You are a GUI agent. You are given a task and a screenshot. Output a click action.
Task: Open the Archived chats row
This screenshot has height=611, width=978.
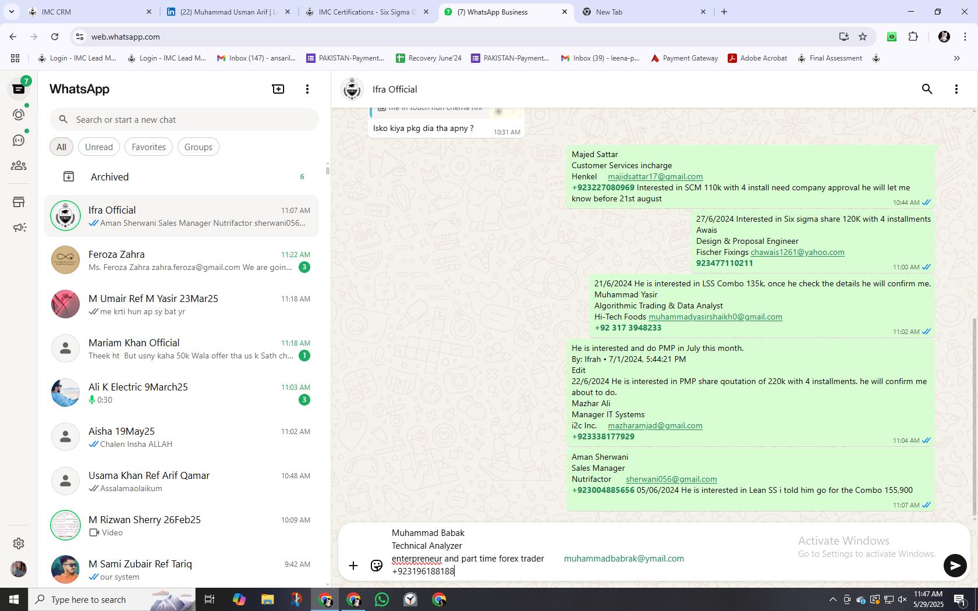click(x=182, y=177)
